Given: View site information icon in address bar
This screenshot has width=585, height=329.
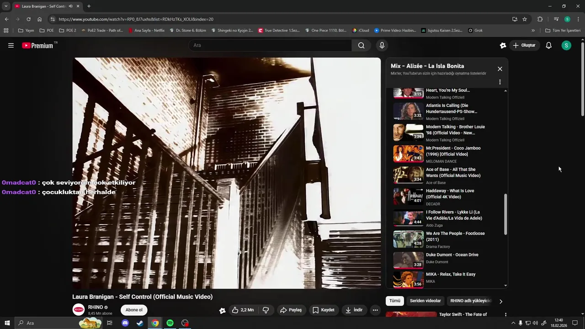Looking at the screenshot, I should tap(53, 19).
